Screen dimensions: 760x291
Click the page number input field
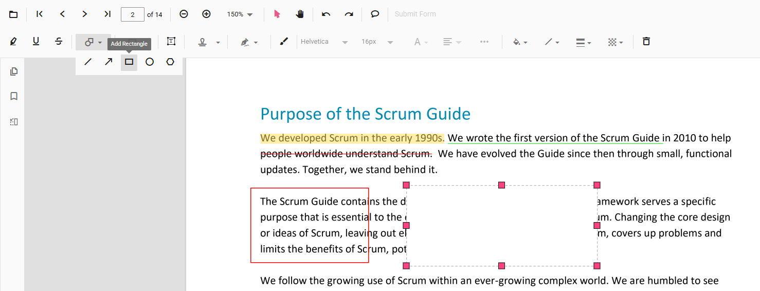click(x=133, y=14)
